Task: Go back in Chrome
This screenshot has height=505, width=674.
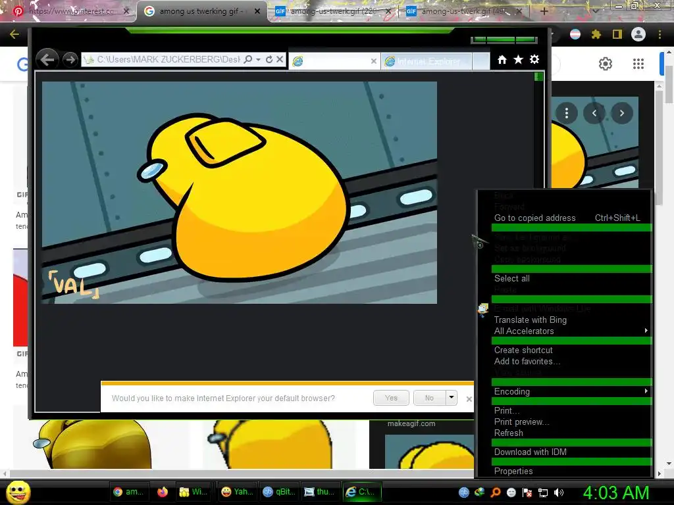Action: 14,34
